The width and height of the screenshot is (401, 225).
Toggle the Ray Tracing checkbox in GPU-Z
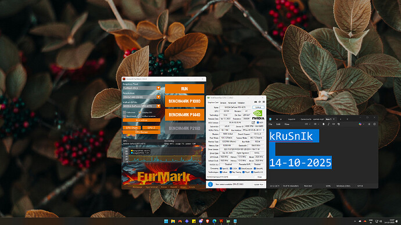click(x=231, y=172)
